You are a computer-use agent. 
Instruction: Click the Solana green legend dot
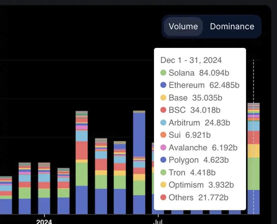[x=163, y=73]
